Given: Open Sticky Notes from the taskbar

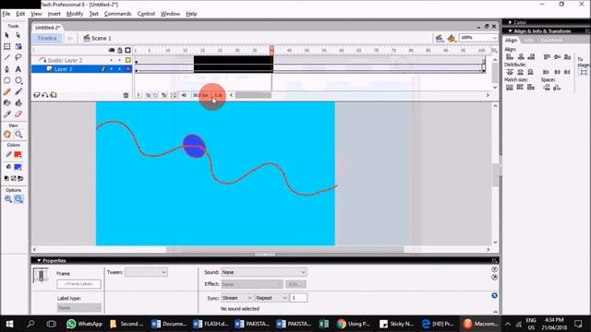Looking at the screenshot, I should (396, 324).
